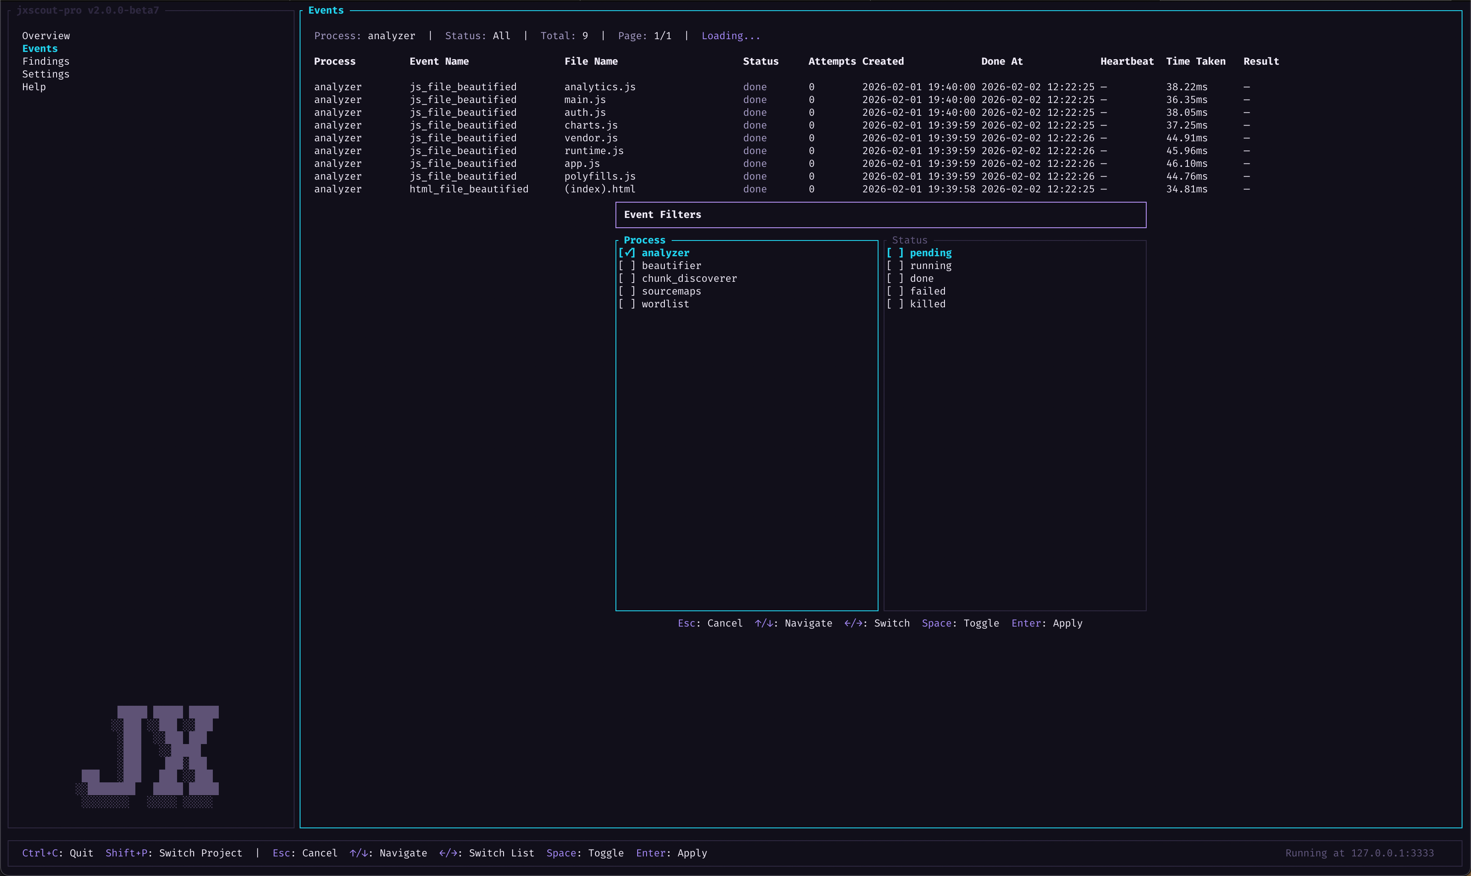
Task: Click the 46.10ms time taken value
Action: (x=1187, y=163)
